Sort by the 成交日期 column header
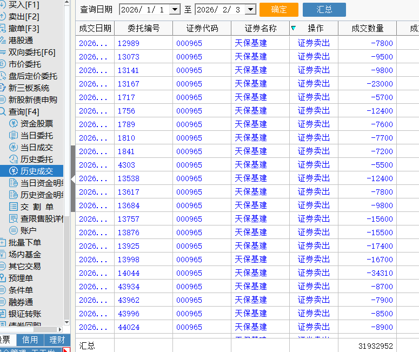 pyautogui.click(x=95, y=28)
